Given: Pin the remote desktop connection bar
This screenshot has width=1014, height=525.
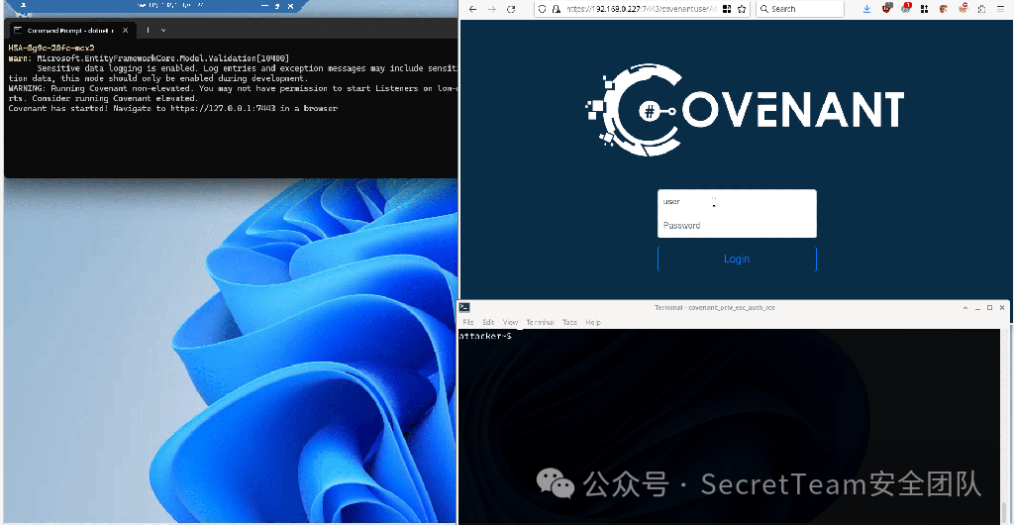Looking at the screenshot, I should 23,5.
